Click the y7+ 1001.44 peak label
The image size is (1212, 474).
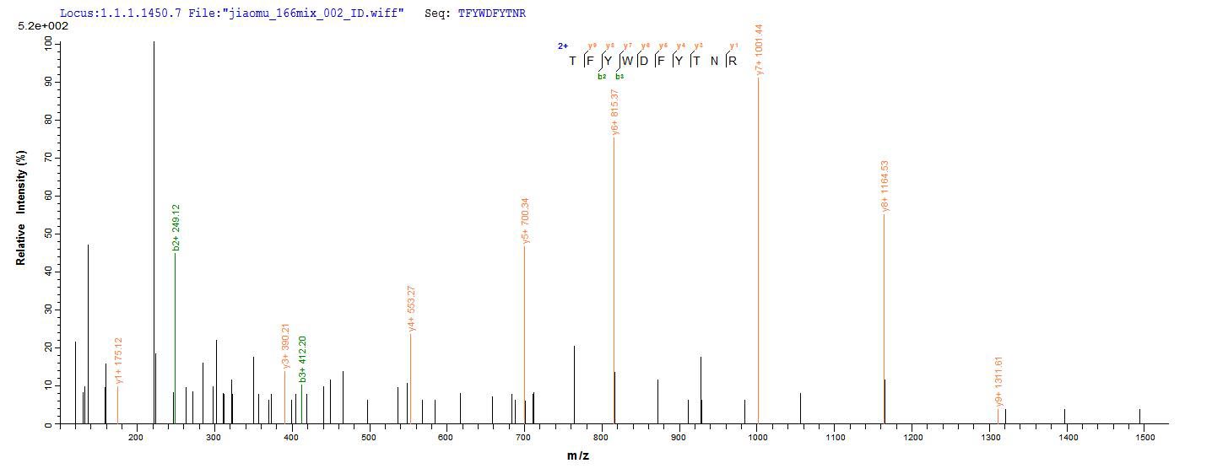[760, 49]
